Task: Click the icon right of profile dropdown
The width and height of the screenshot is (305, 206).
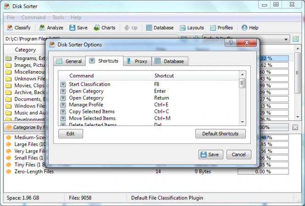Action: [296, 39]
